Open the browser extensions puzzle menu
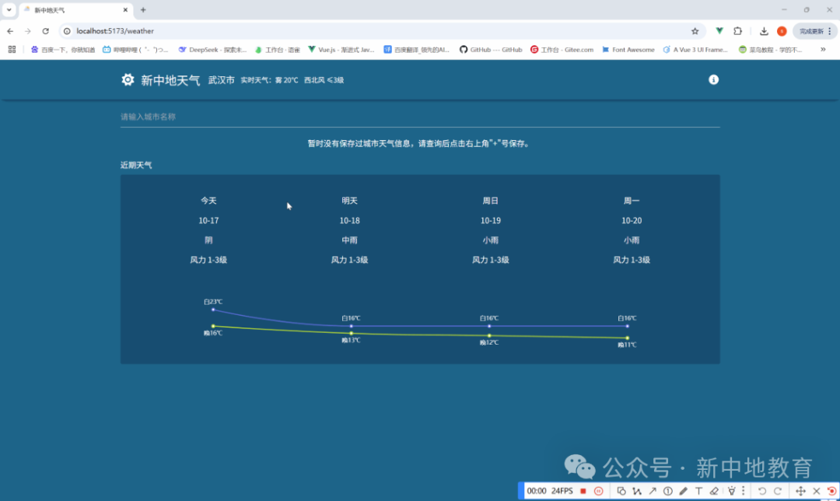840x501 pixels. point(737,31)
